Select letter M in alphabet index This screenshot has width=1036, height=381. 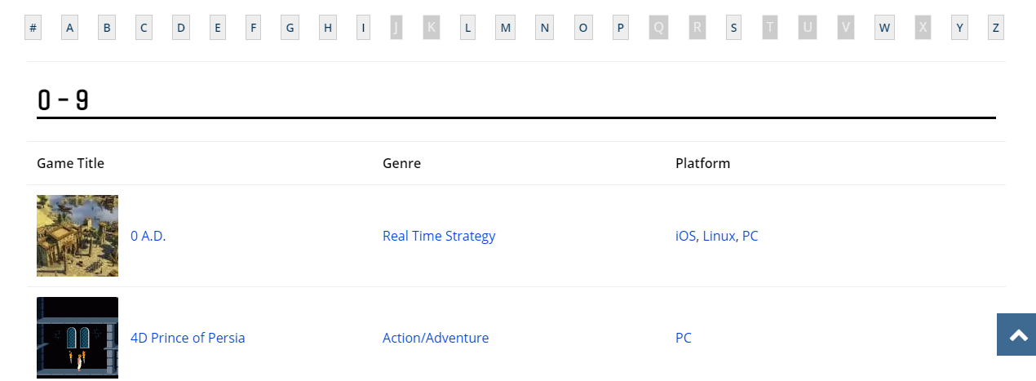click(x=505, y=28)
